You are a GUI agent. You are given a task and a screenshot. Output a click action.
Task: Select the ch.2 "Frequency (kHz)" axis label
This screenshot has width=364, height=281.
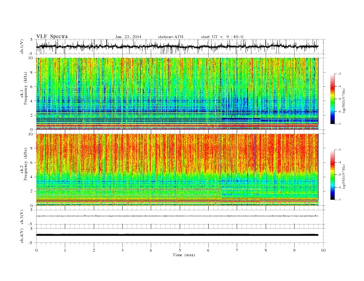pyautogui.click(x=26, y=164)
